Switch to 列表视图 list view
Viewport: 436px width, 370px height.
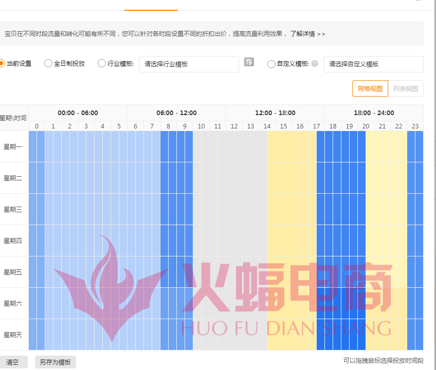click(x=406, y=88)
